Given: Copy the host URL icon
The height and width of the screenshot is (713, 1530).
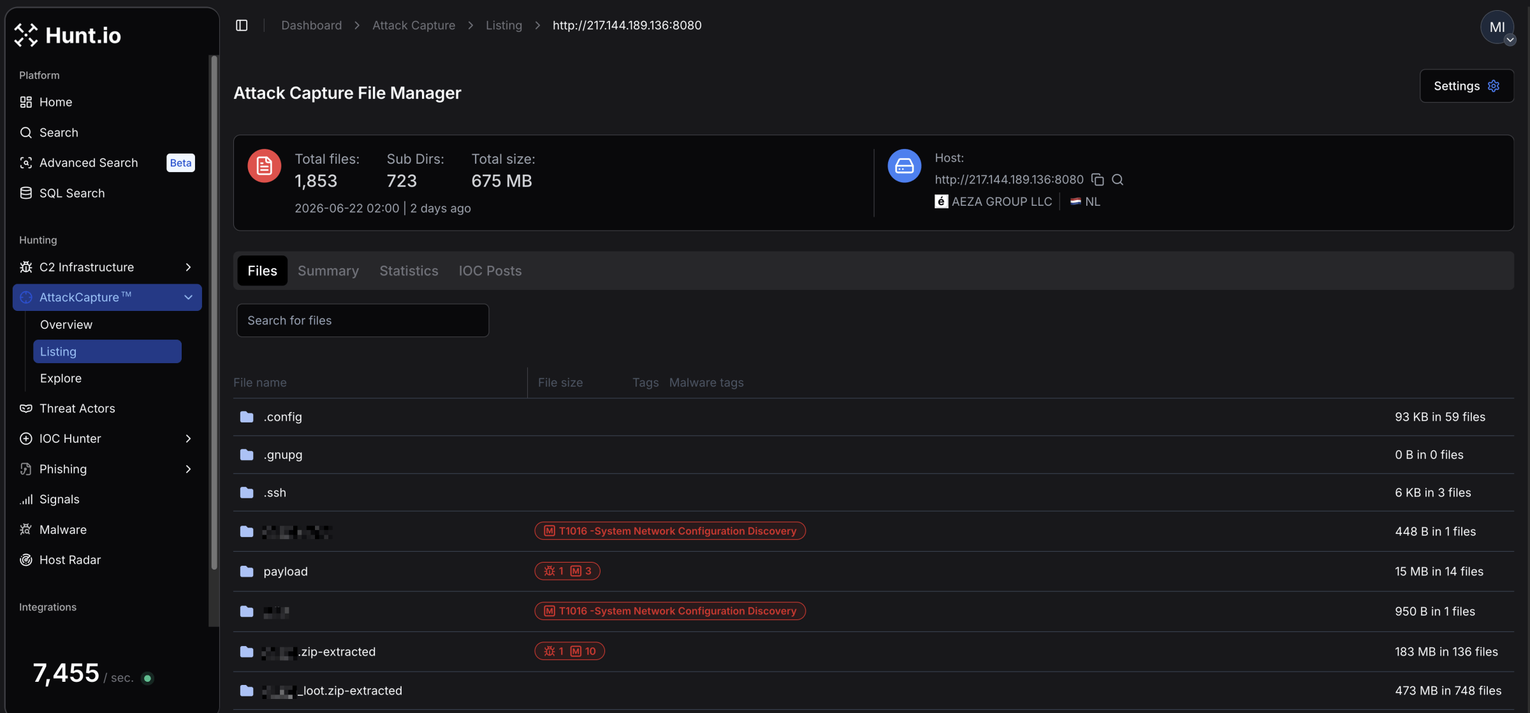Looking at the screenshot, I should (x=1097, y=180).
